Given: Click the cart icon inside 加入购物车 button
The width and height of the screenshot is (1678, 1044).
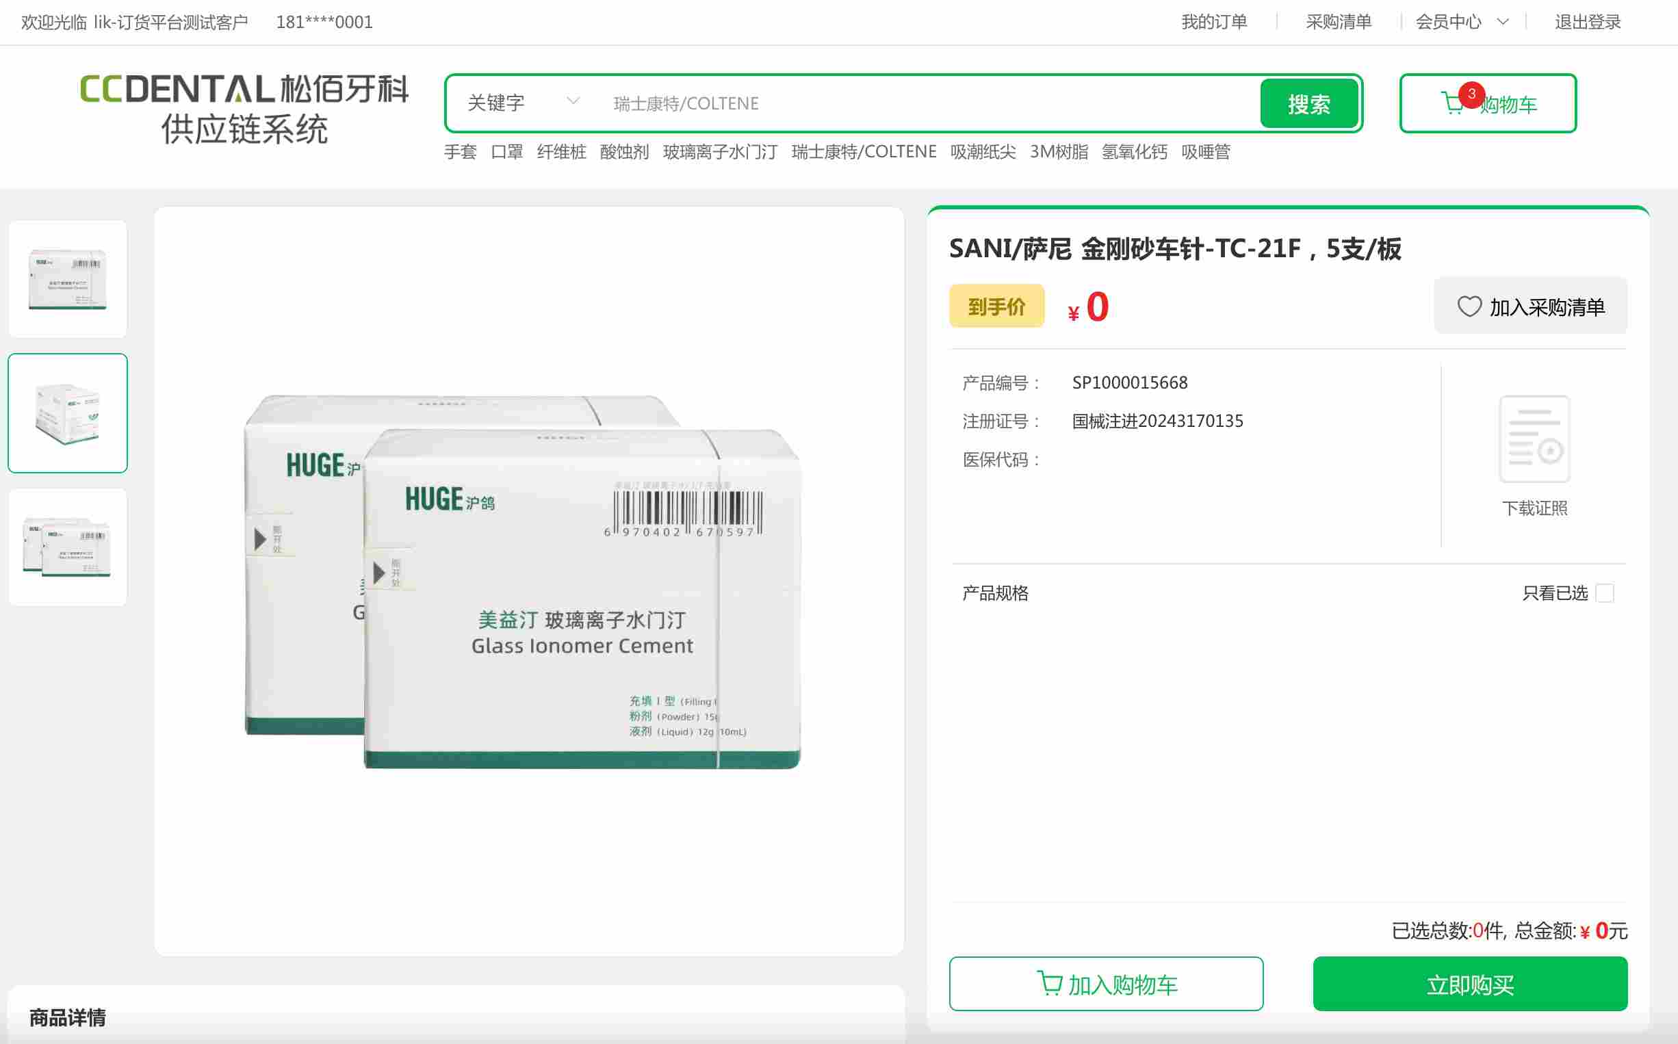Looking at the screenshot, I should click(1050, 983).
